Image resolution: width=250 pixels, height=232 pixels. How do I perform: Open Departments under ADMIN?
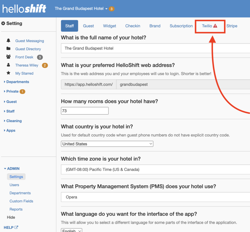tap(20, 193)
